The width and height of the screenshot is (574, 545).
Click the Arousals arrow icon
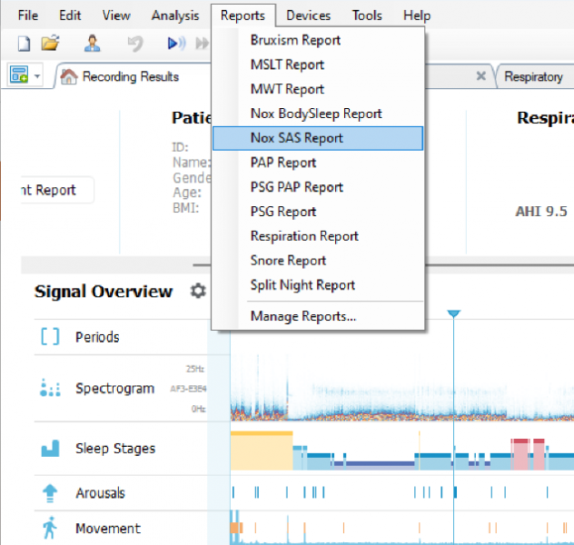(50, 493)
